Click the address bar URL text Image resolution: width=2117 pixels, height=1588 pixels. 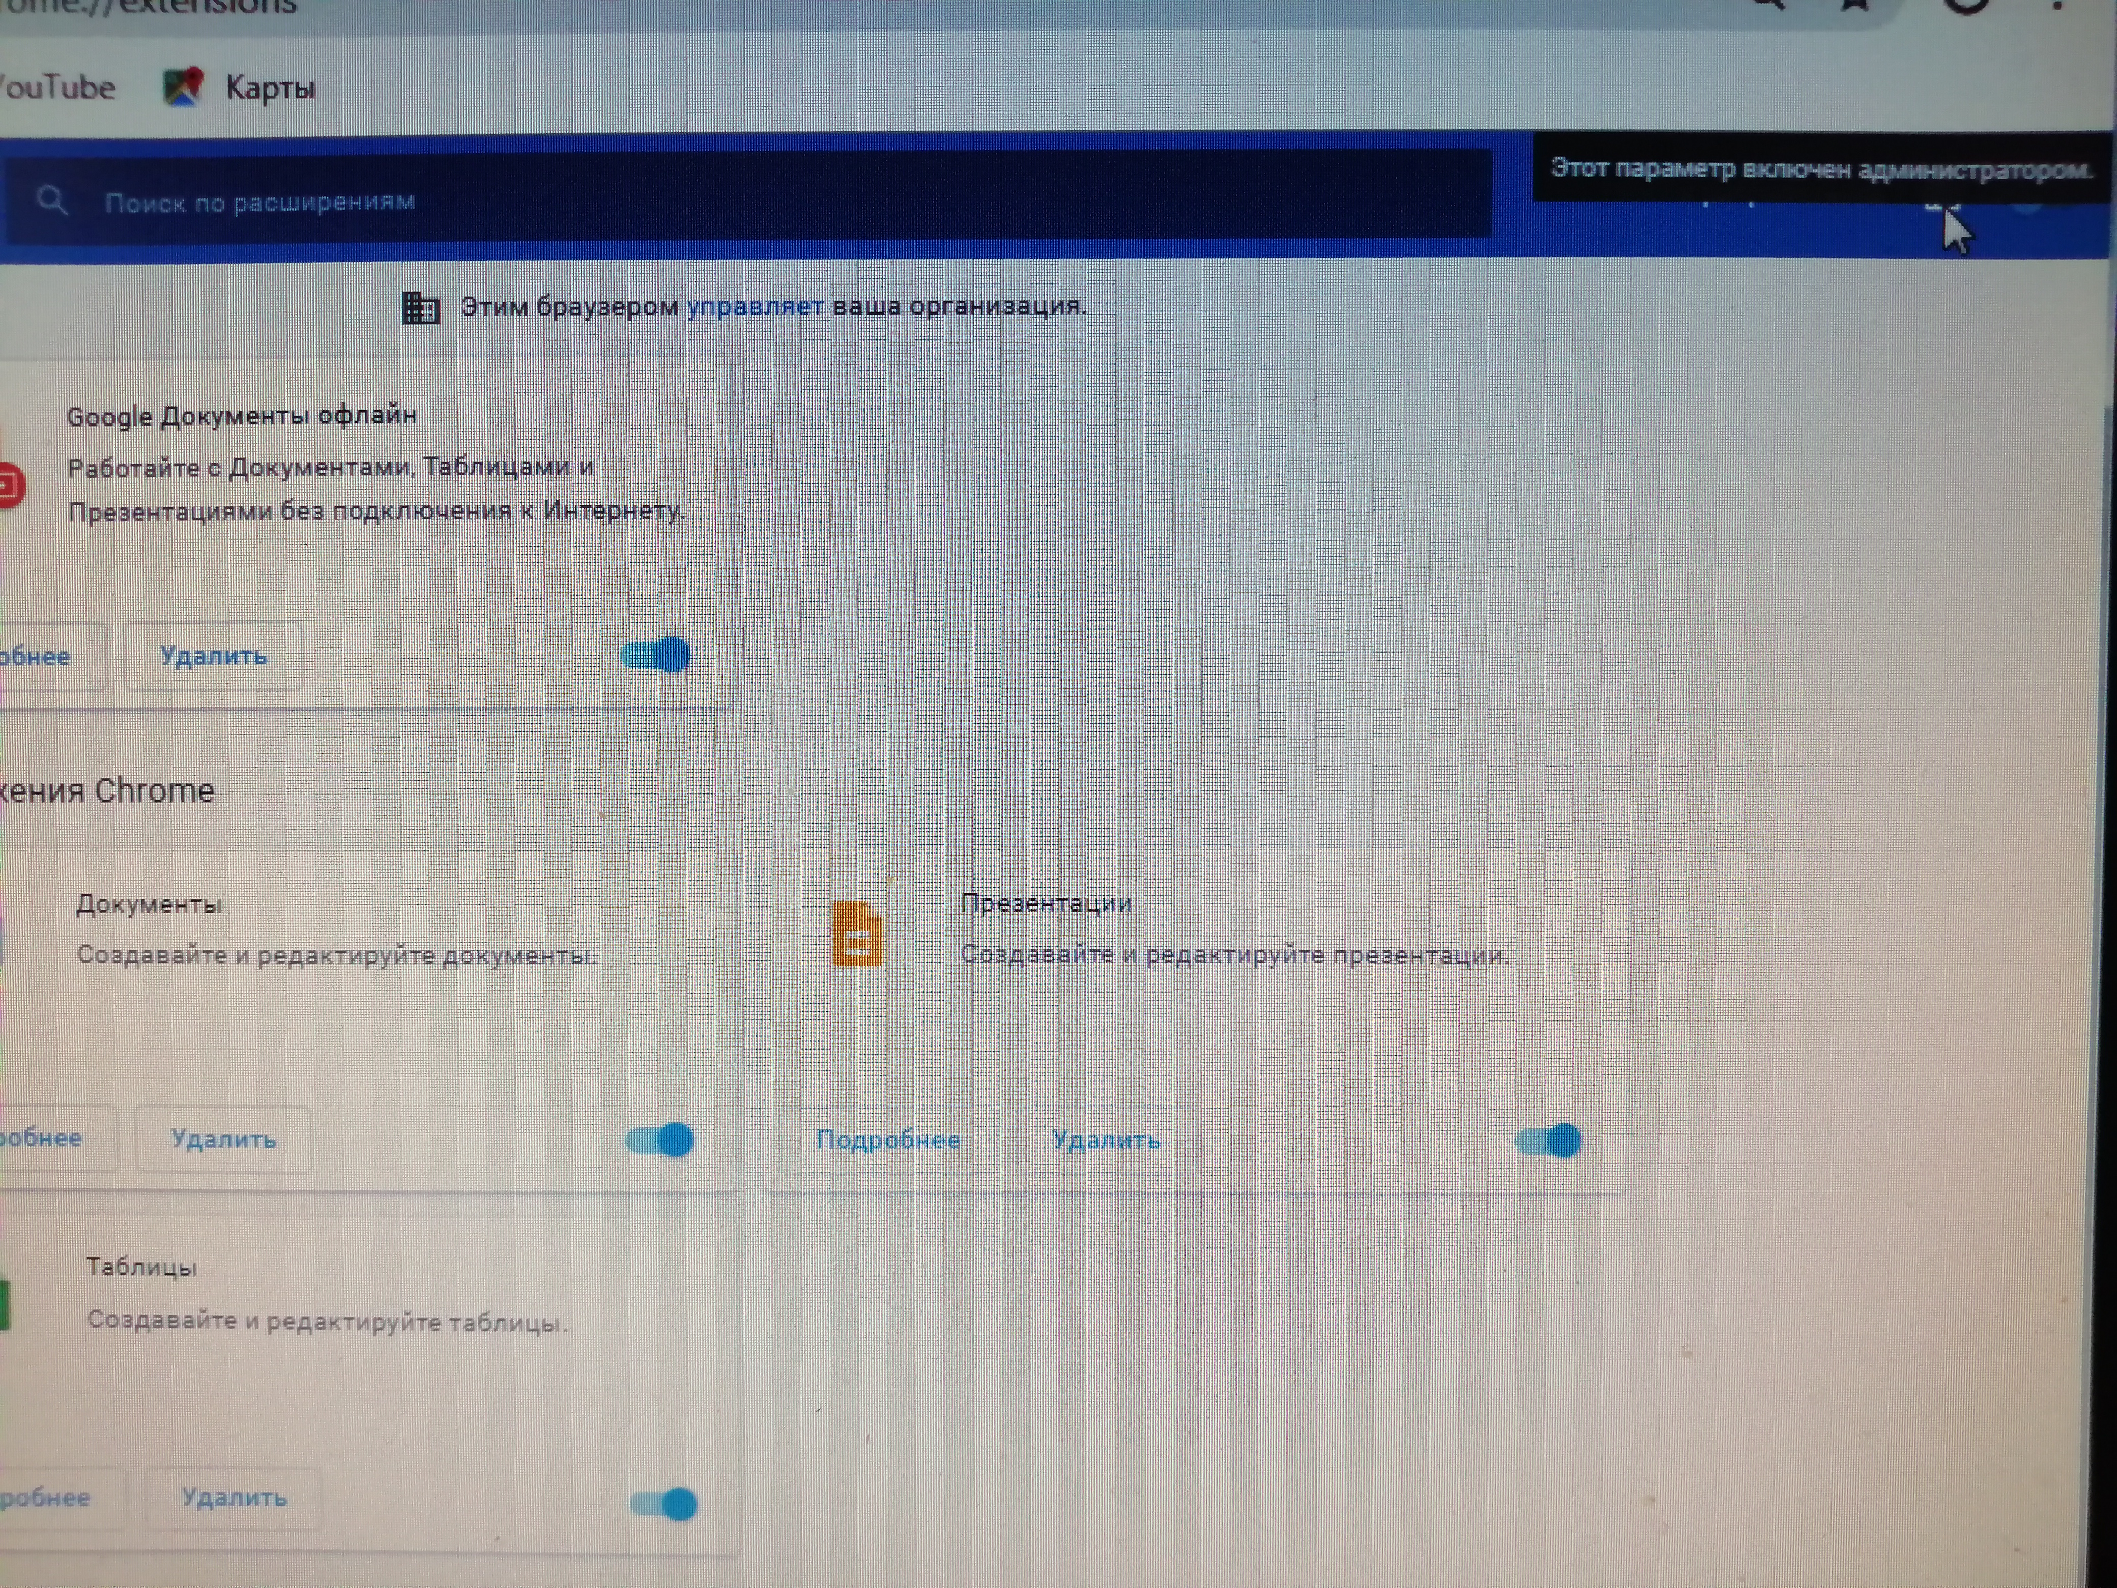click(x=149, y=8)
